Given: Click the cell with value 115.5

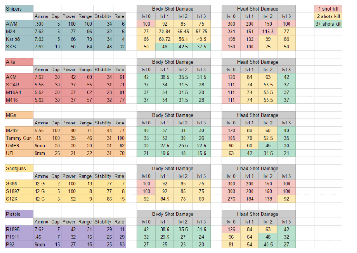Looking at the screenshot, I should pyautogui.click(x=268, y=31).
